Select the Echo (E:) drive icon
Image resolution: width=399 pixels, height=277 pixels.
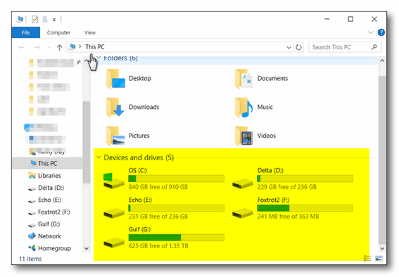(x=113, y=213)
